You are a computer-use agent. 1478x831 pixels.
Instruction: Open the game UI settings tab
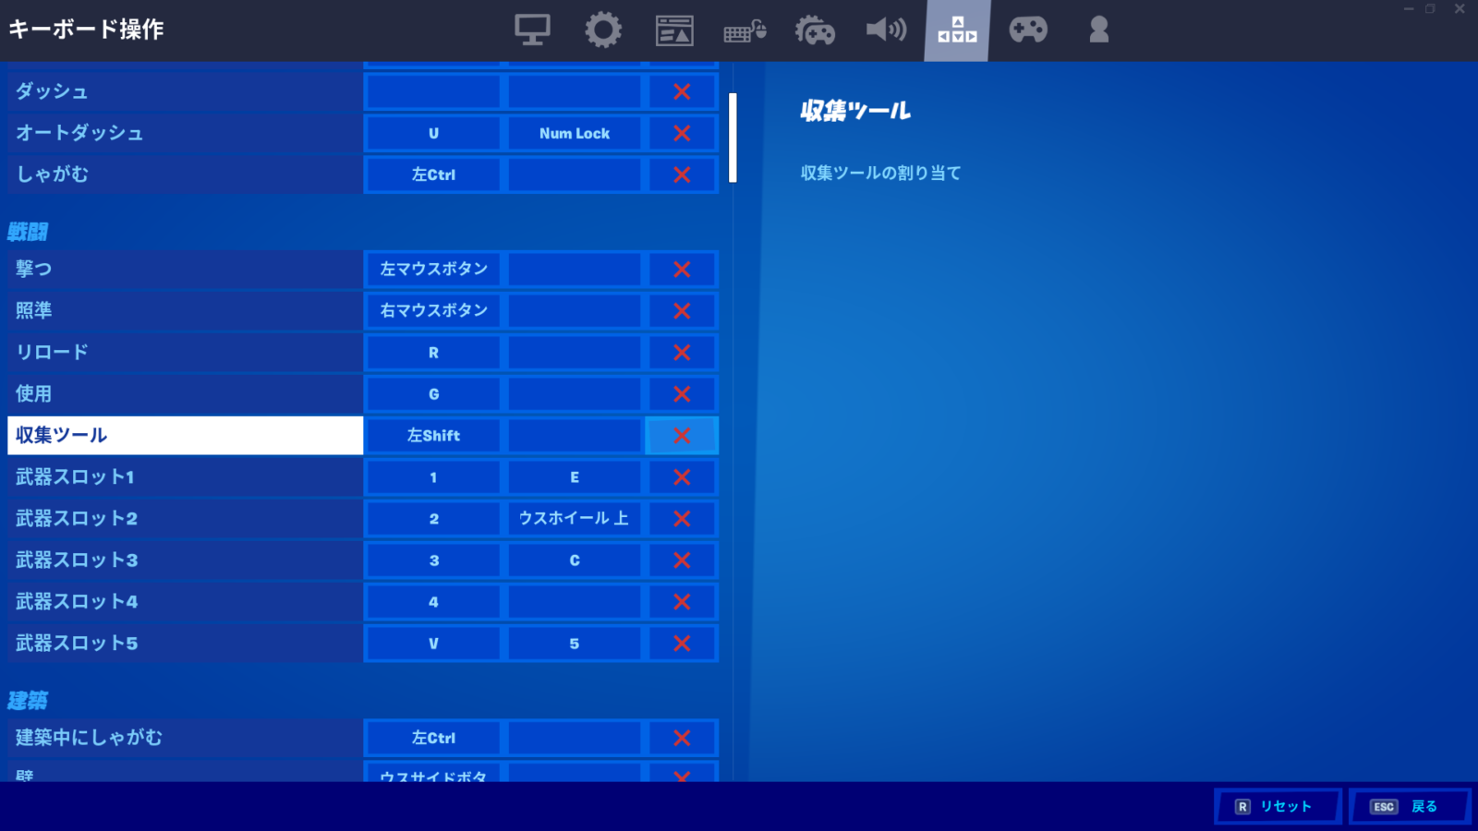pos(674,30)
